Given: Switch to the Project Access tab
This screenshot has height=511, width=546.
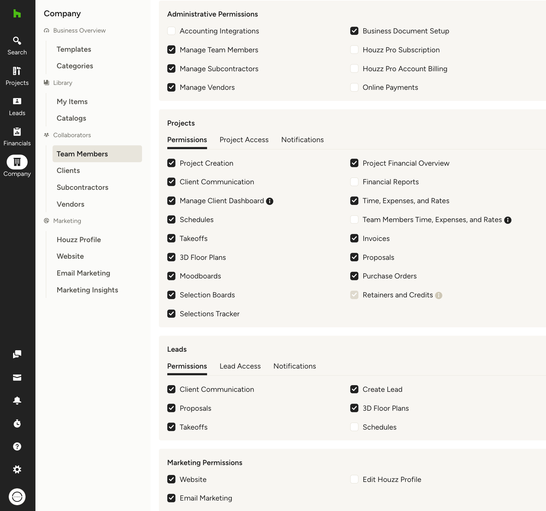Looking at the screenshot, I should pos(244,140).
